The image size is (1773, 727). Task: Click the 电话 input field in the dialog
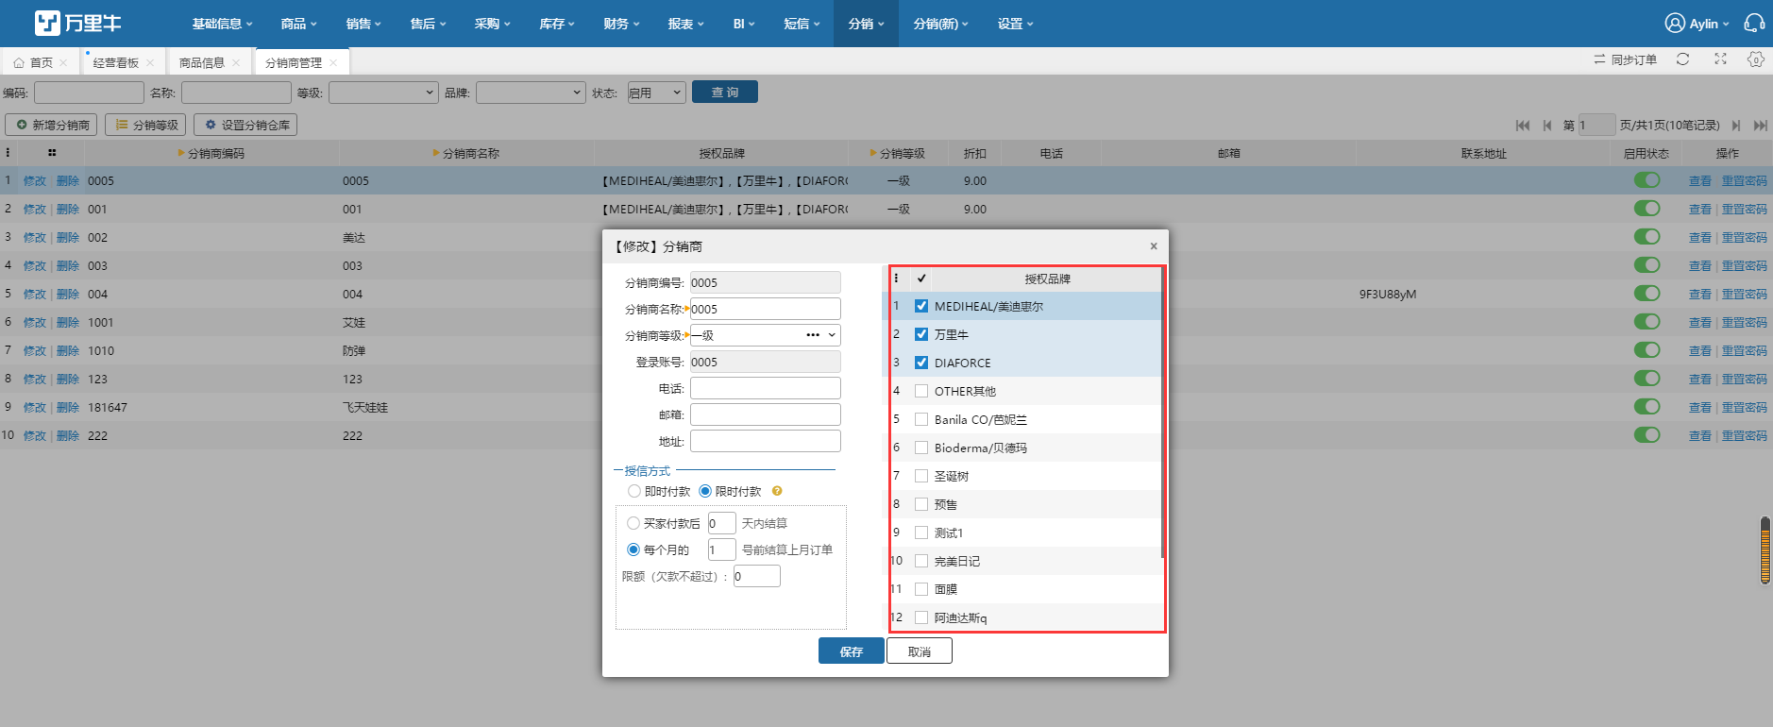[766, 388]
